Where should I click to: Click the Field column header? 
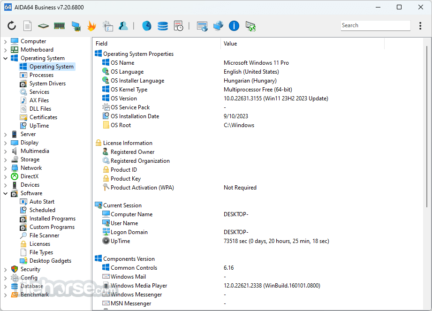coord(157,44)
